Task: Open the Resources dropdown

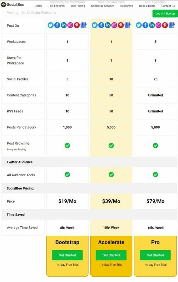Action: coord(126,6)
